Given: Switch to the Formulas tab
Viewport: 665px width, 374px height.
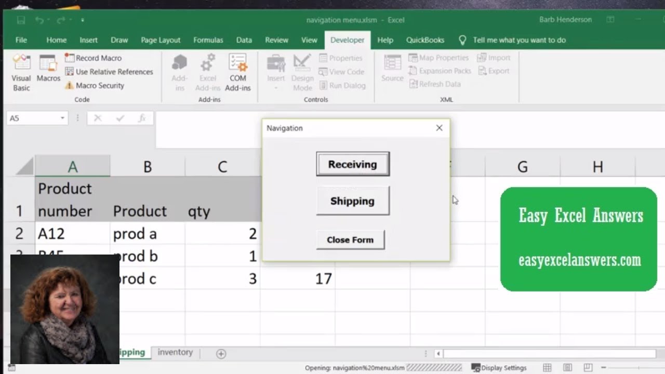Looking at the screenshot, I should 208,40.
